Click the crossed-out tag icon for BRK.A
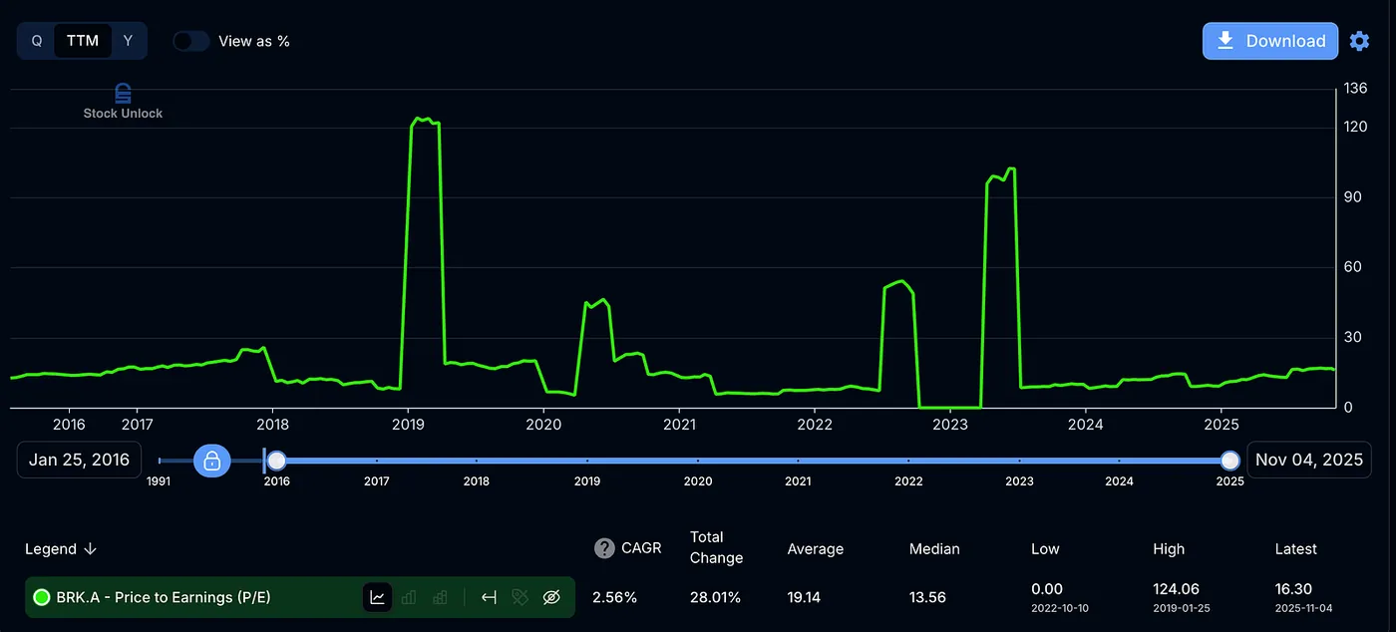The image size is (1396, 632). pos(520,597)
